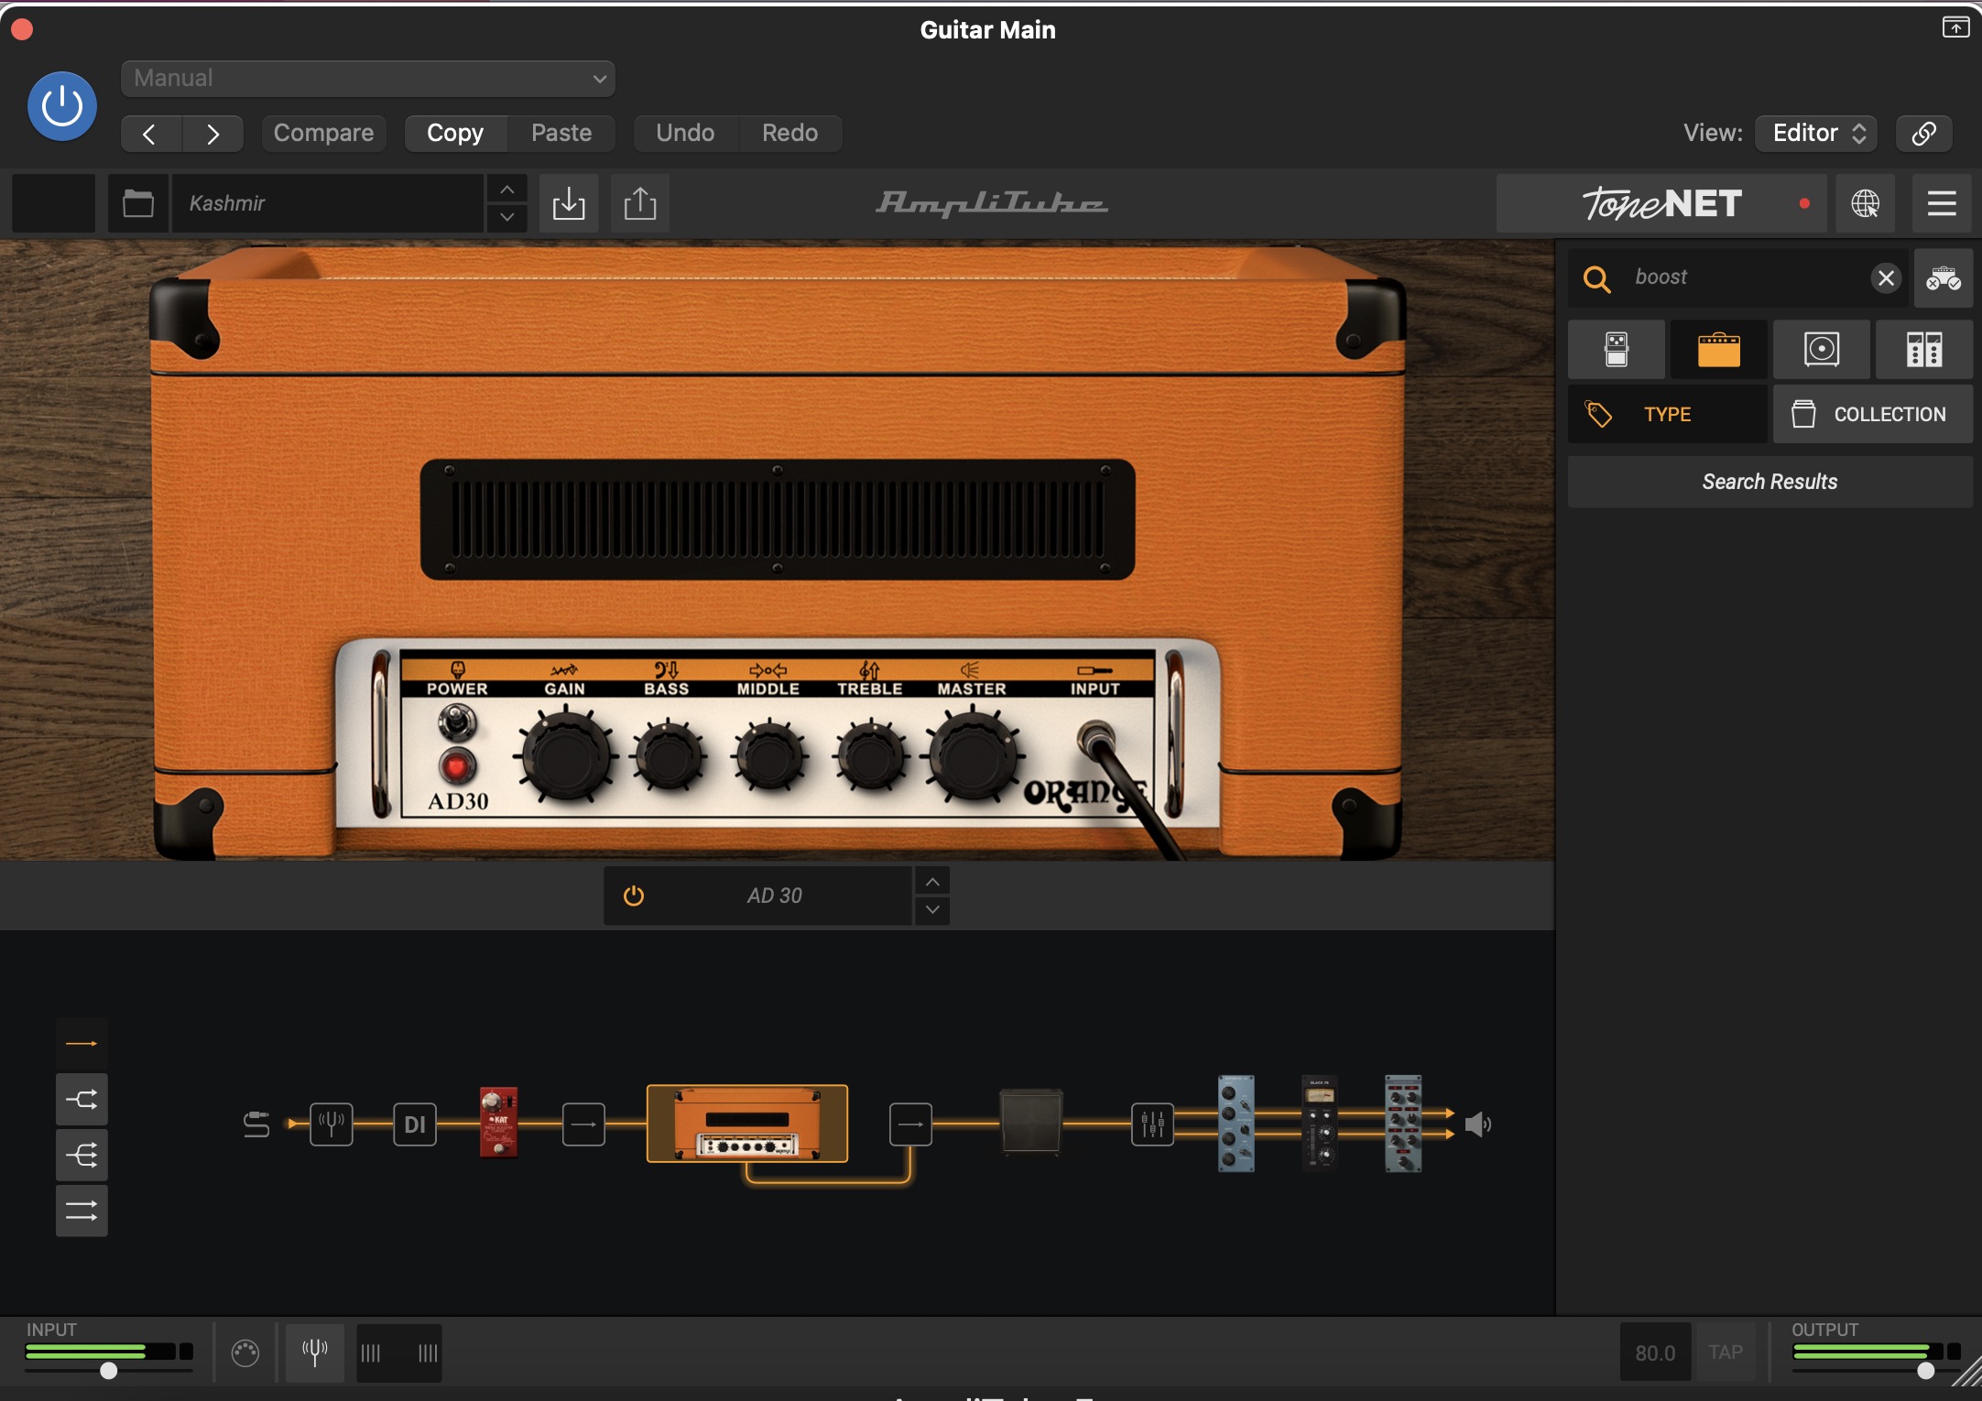
Task: Select the single series chain routing
Action: [82, 1044]
